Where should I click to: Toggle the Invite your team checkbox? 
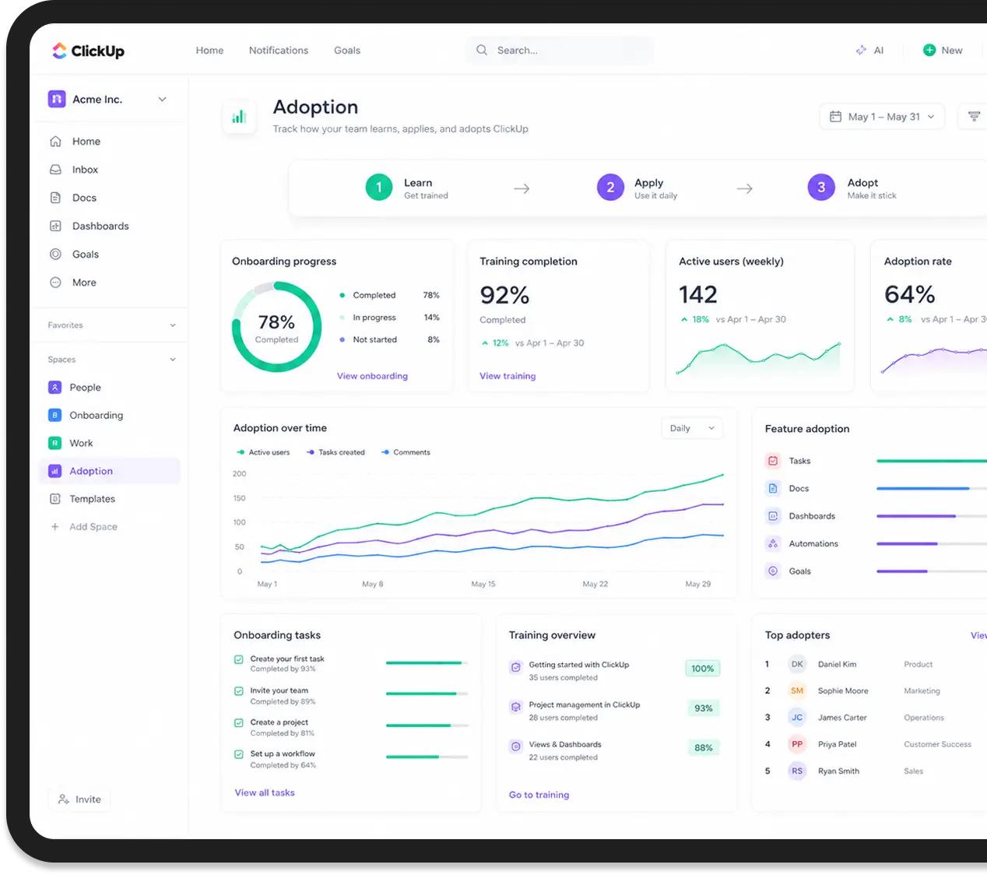click(x=239, y=691)
